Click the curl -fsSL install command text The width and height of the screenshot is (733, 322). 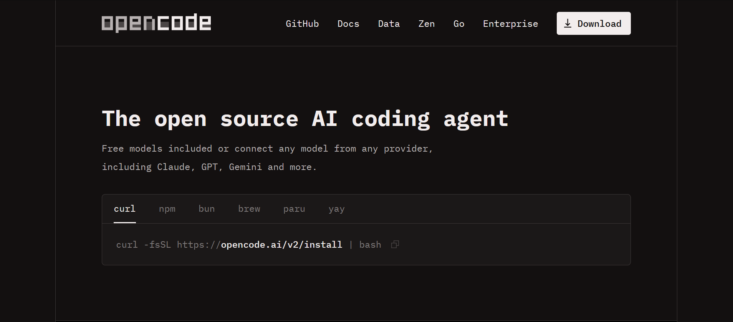(249, 245)
